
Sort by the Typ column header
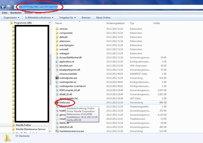132,23
